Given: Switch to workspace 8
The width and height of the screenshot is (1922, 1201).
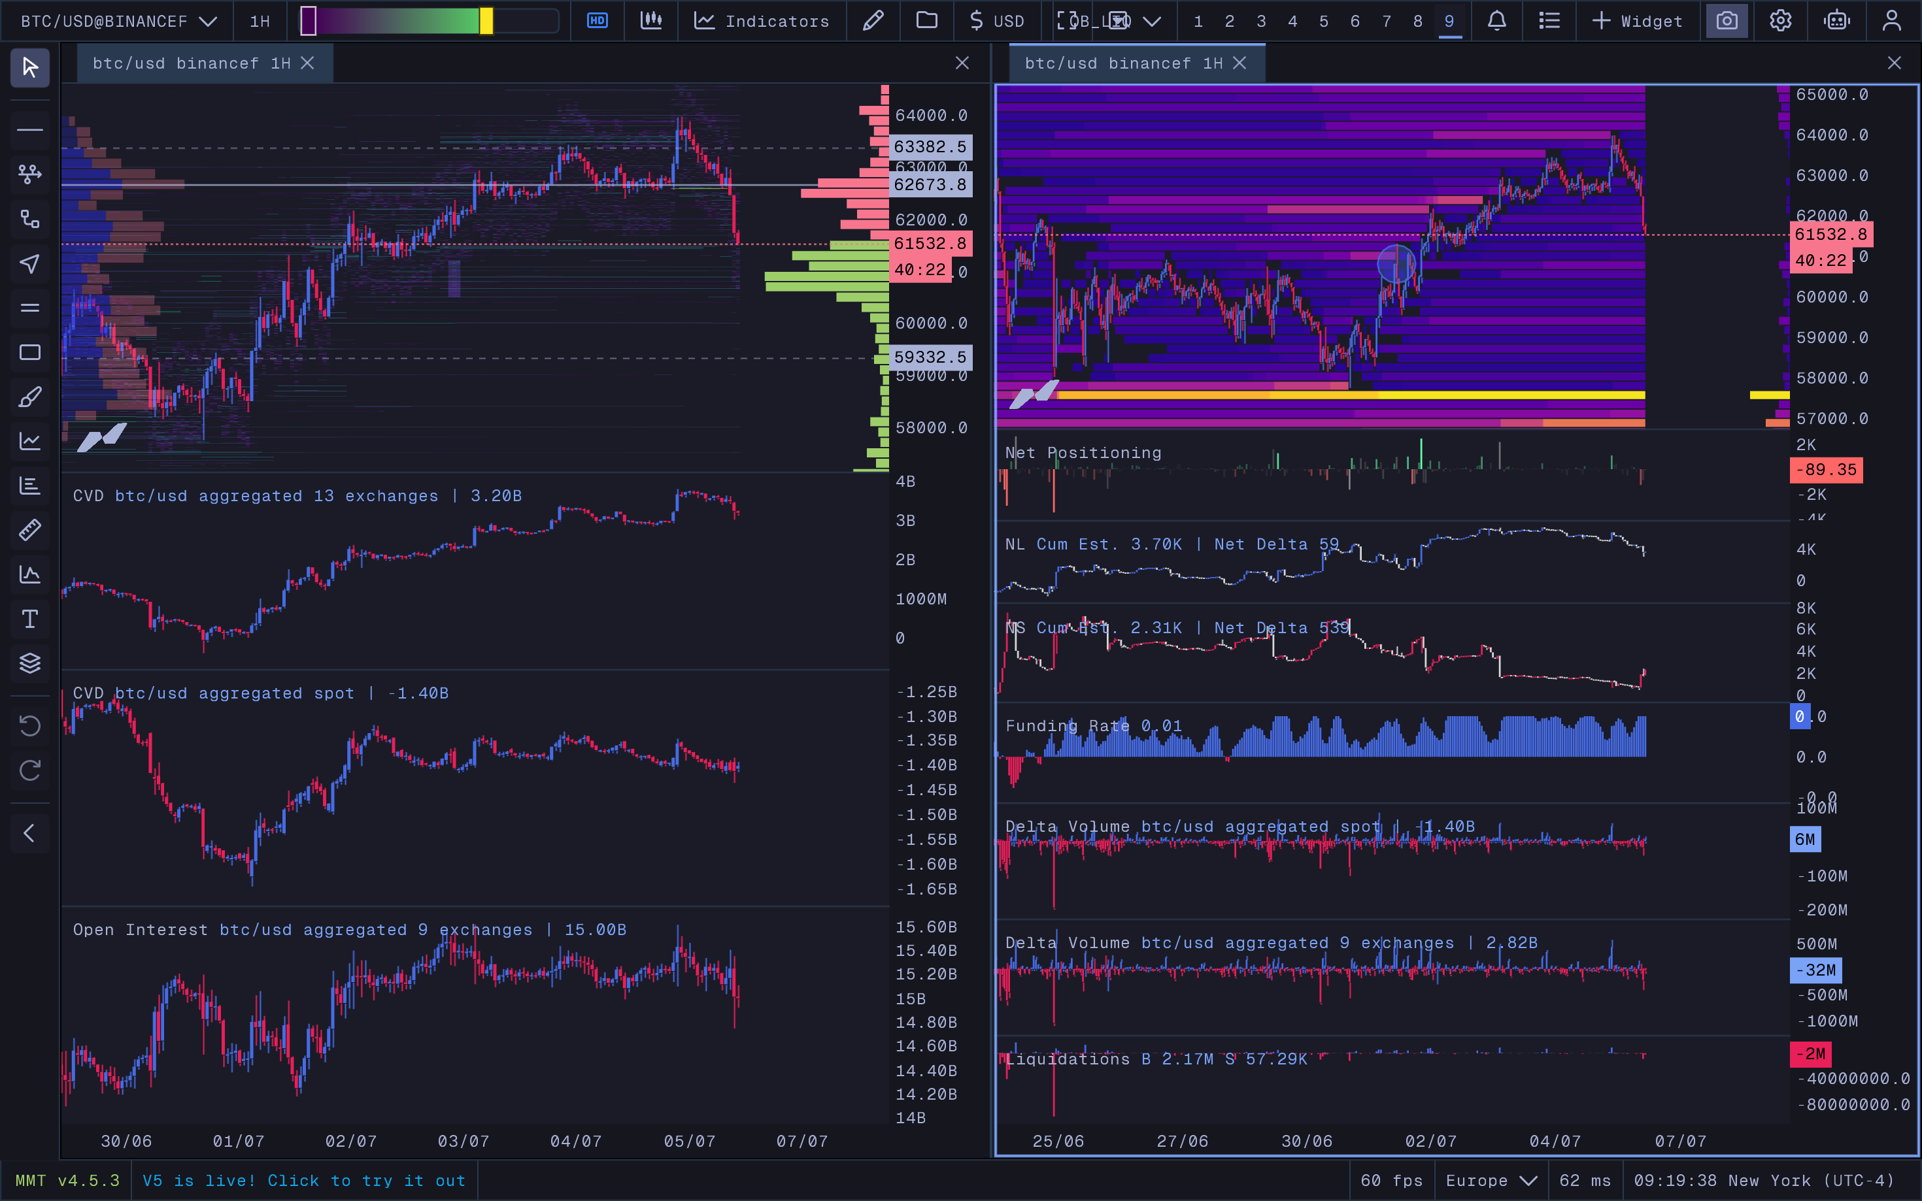Looking at the screenshot, I should [x=1417, y=21].
